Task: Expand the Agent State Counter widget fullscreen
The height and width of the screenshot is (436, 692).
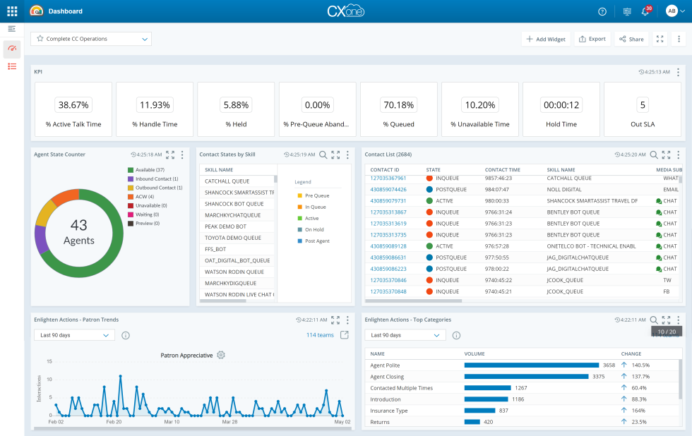Action: coord(170,155)
